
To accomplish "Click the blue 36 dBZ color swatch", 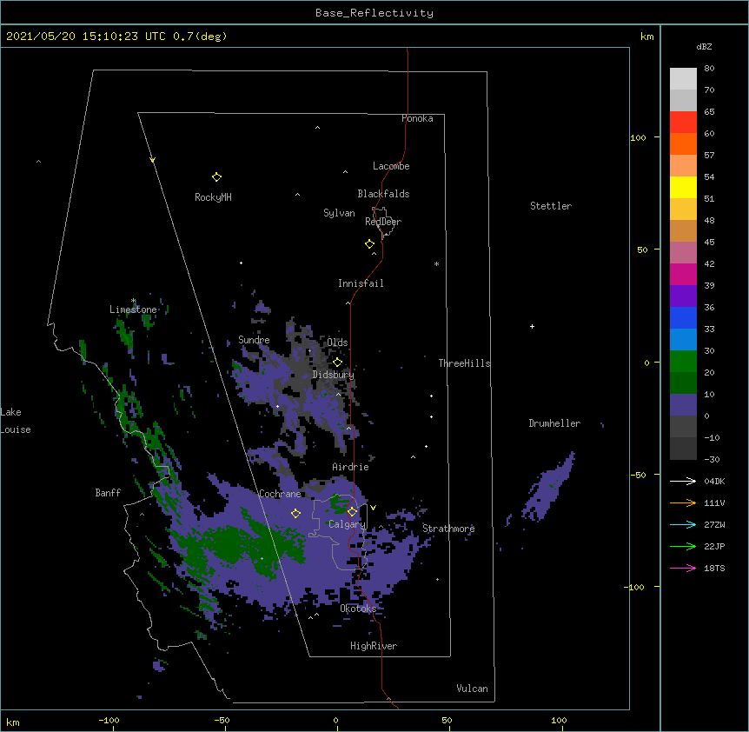I will coord(683,317).
